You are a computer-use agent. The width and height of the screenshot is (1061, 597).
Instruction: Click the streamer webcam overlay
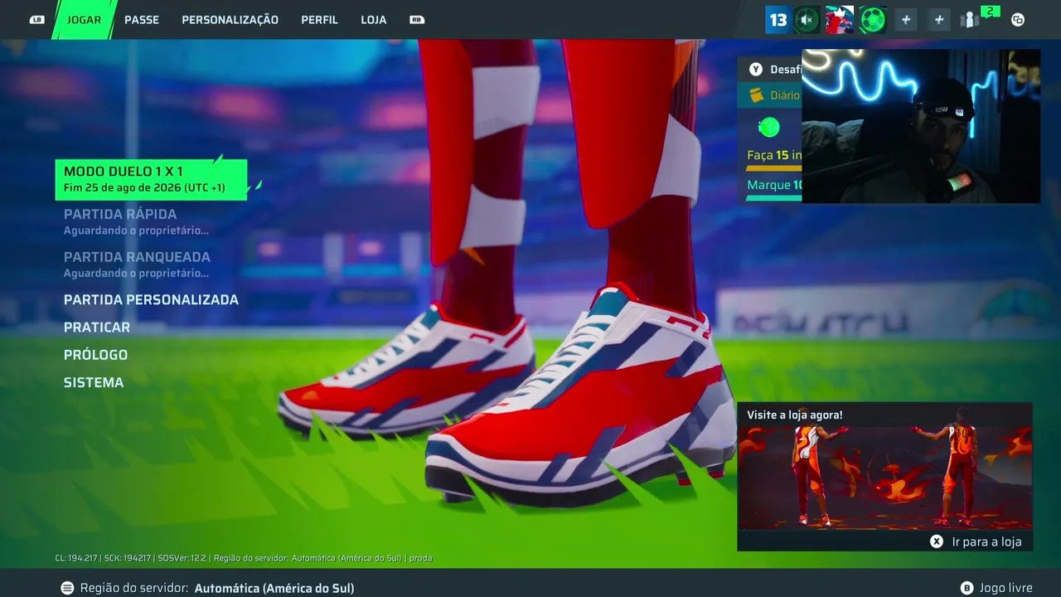tap(921, 126)
